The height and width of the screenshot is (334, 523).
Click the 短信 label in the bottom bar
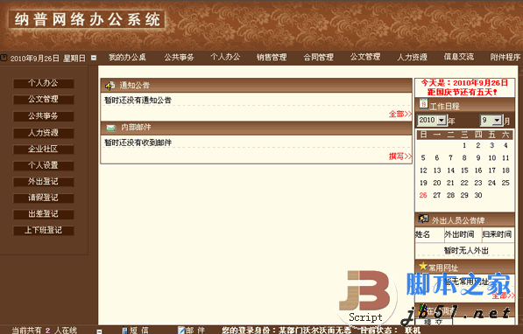(139, 331)
